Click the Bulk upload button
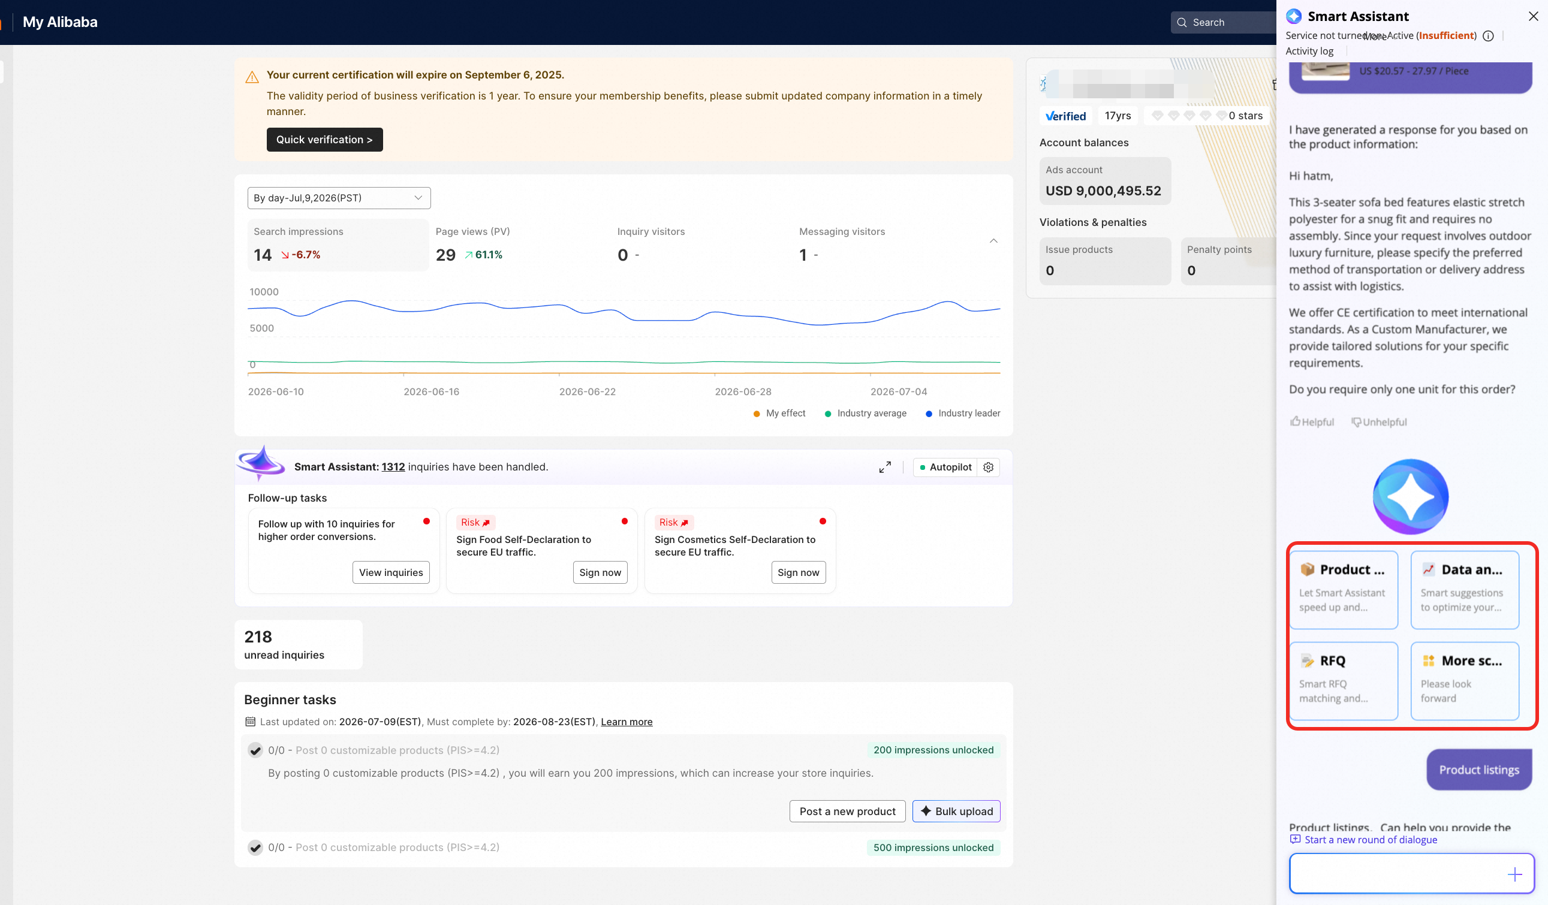Screen dimensions: 1548x905 coord(956,811)
